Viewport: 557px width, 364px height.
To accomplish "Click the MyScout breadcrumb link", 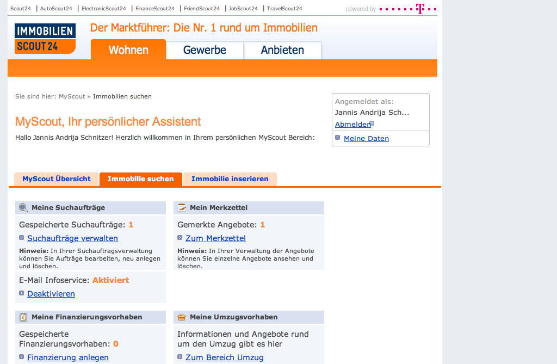I will [x=72, y=96].
